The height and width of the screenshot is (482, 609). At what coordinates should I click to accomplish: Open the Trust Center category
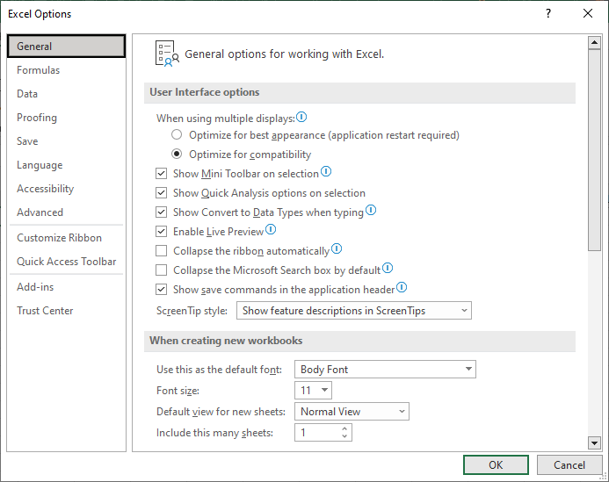coord(45,311)
